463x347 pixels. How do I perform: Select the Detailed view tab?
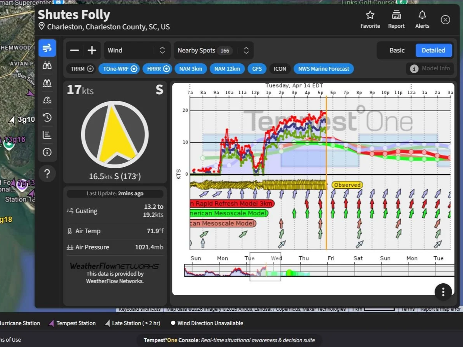434,50
